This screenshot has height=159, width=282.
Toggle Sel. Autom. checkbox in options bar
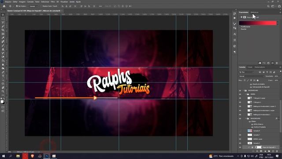(x=17, y=6)
